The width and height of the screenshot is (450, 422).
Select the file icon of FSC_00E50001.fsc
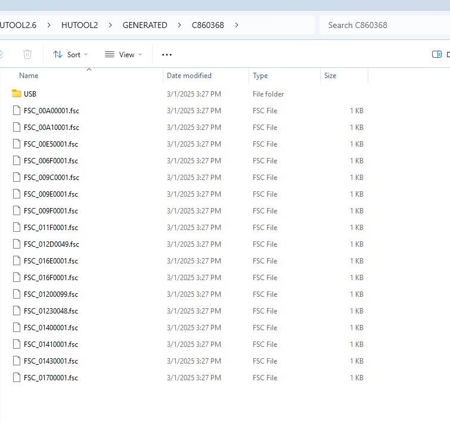tap(17, 144)
